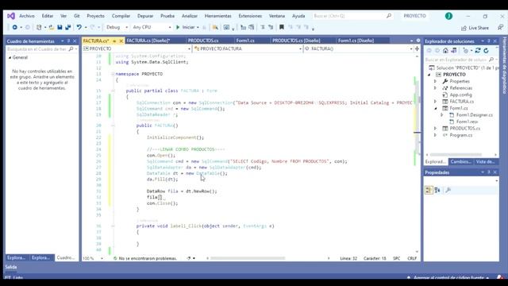This screenshot has width=508, height=286.
Task: Close the FACTURA.cs tab
Action: click(x=121, y=41)
